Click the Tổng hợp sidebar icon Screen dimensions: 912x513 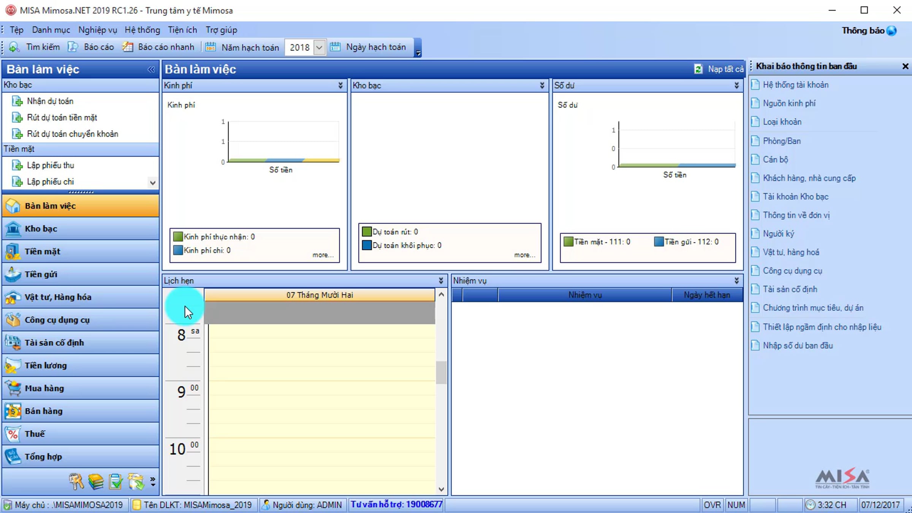[13, 457]
